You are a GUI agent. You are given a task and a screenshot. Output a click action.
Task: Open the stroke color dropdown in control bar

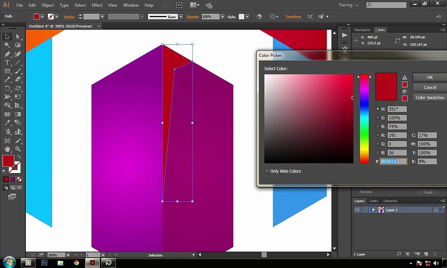pos(57,17)
